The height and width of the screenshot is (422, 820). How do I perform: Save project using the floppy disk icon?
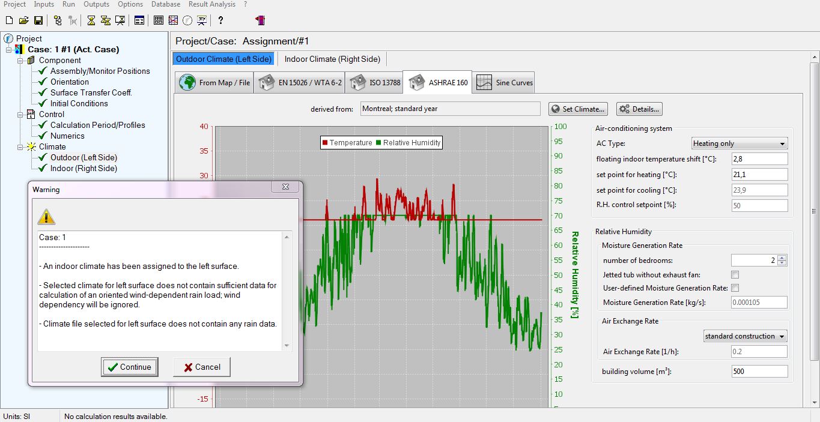pyautogui.click(x=38, y=20)
